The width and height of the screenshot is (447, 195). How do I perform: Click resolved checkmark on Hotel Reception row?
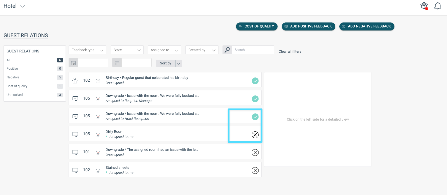point(255,117)
